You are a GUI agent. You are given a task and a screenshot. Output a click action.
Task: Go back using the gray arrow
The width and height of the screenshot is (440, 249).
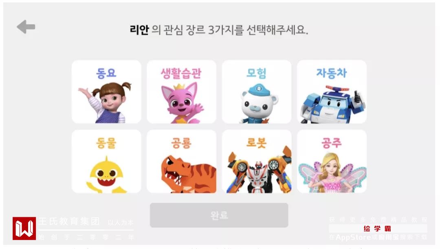click(x=26, y=27)
